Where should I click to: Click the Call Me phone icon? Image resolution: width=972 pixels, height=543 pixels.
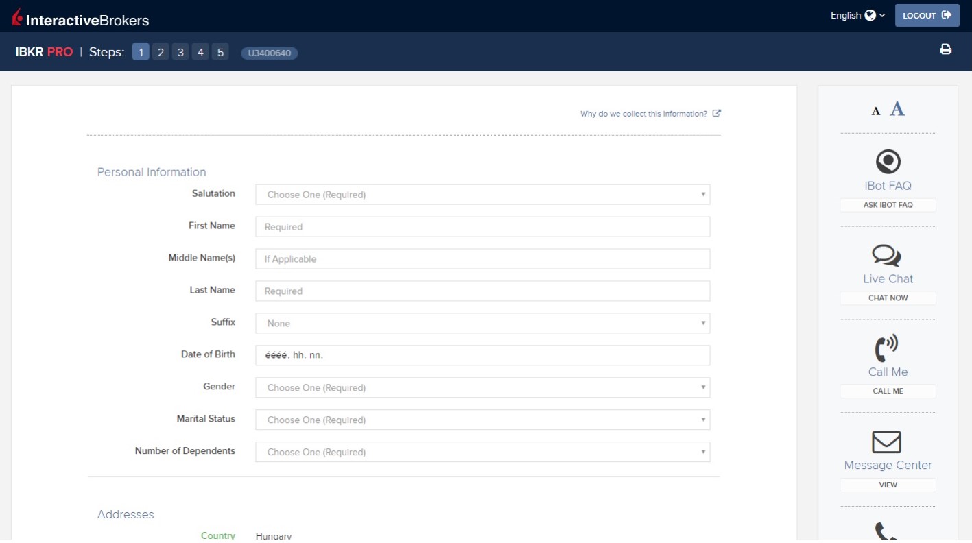886,348
